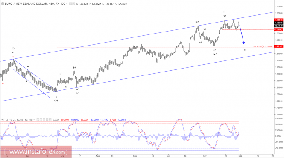Toggle WT_LB indicator visibility with first legend icon

coord(38,120)
